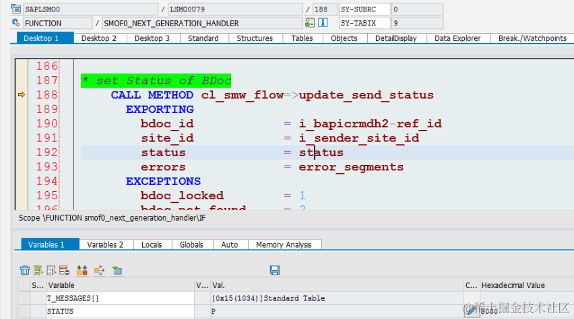Image resolution: width=574 pixels, height=319 pixels.
Task: Open the Globals tab
Action: coord(191,244)
